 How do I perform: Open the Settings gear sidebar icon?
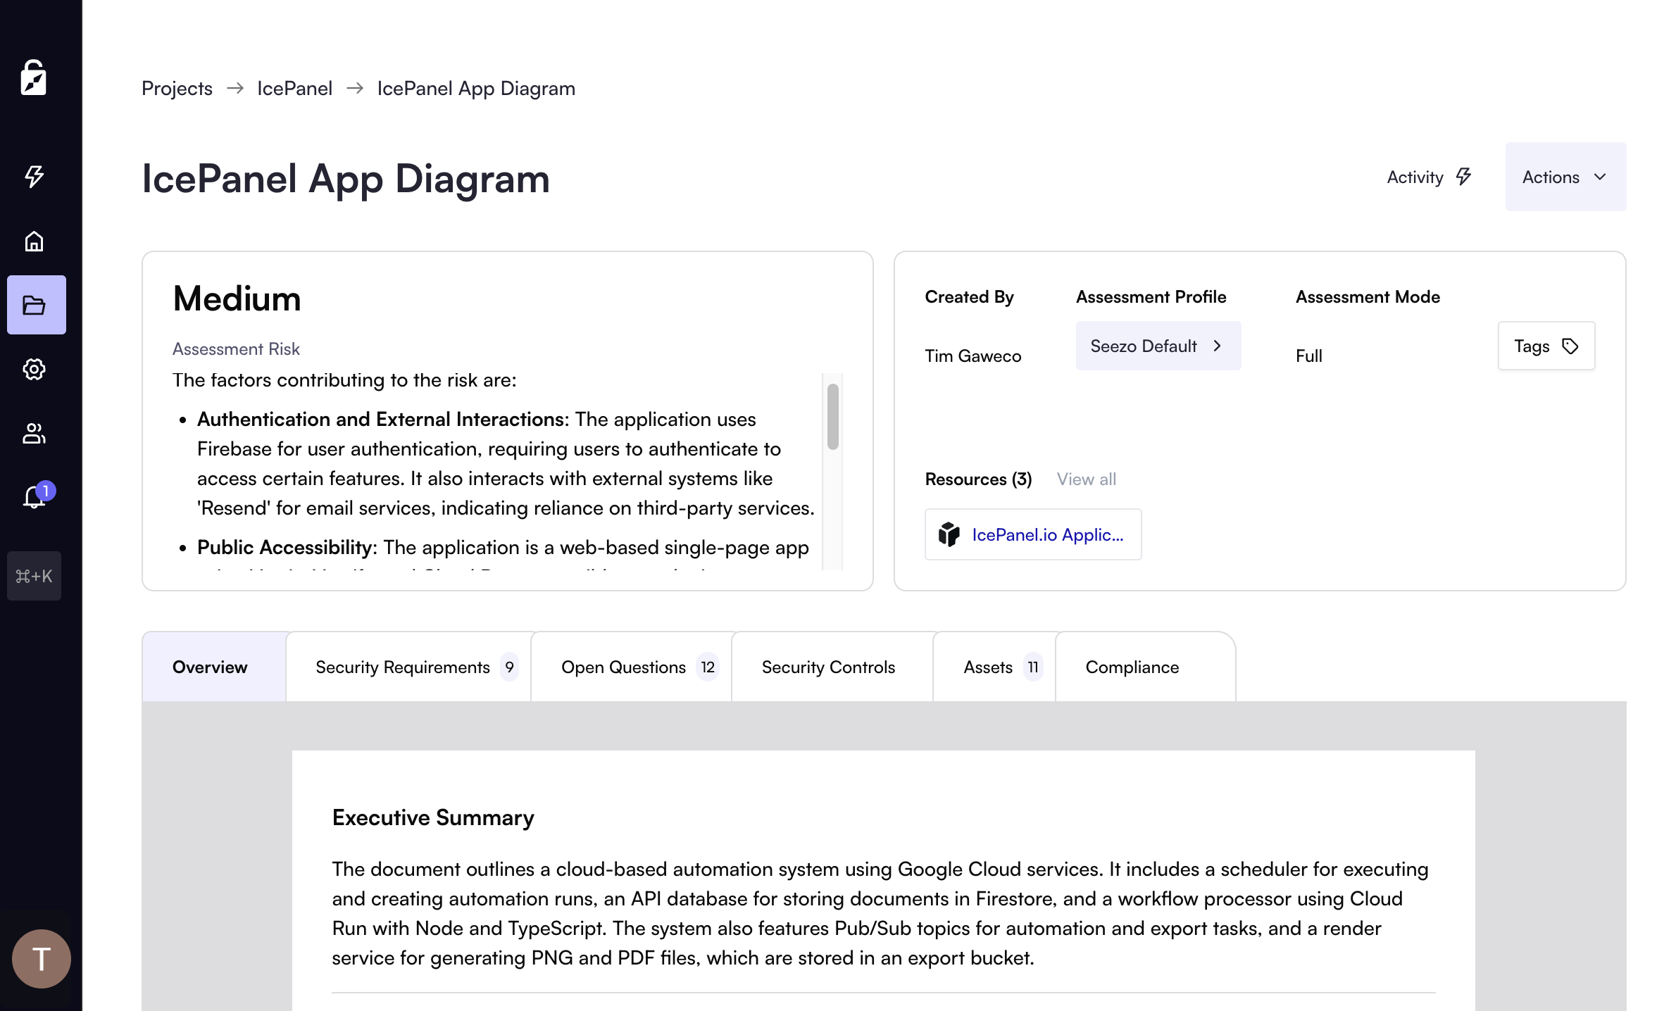(x=34, y=369)
